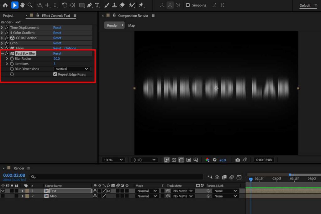Expand the Blur Radius property
Viewport: 321px width, 214px height.
pyautogui.click(x=7, y=59)
